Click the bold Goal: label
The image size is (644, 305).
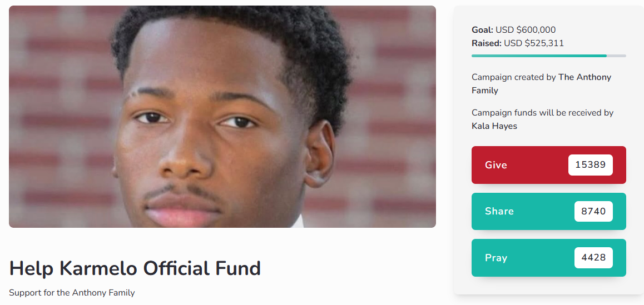[x=483, y=30]
